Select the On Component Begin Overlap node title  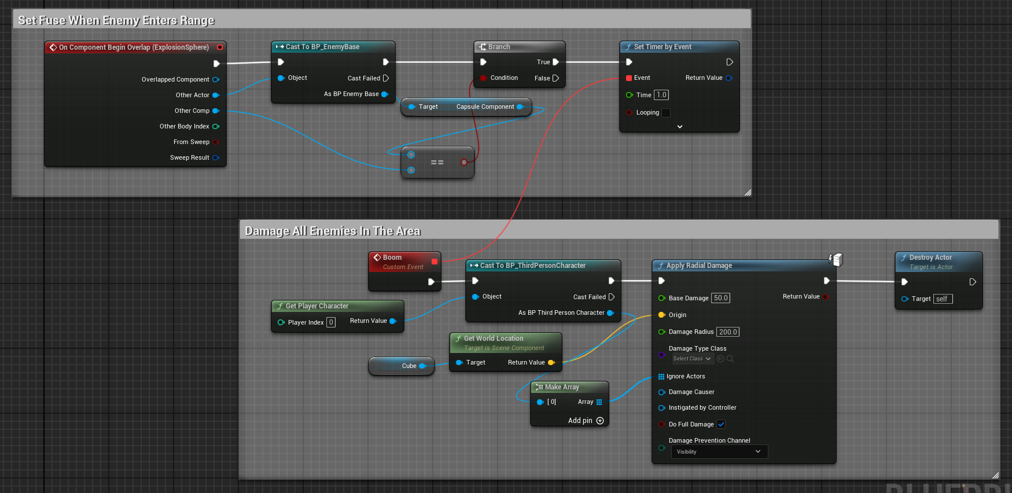point(134,47)
